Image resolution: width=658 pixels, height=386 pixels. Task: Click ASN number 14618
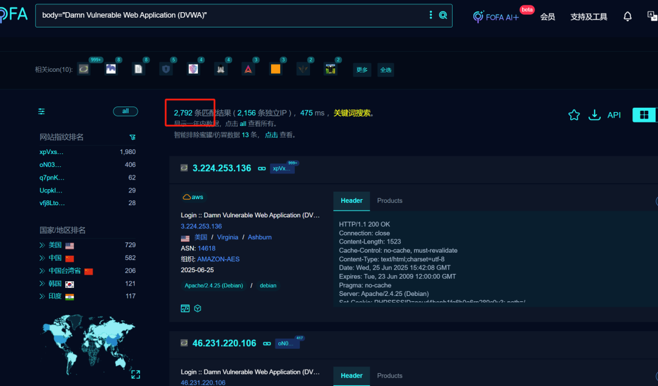point(207,248)
